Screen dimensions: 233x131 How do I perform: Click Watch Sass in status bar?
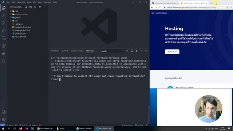click(127, 125)
